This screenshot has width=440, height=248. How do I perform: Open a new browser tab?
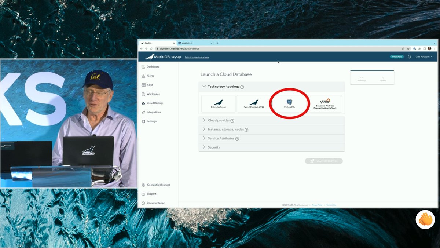[x=217, y=43]
